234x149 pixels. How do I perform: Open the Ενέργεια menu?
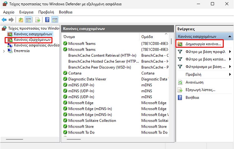pos(27,12)
